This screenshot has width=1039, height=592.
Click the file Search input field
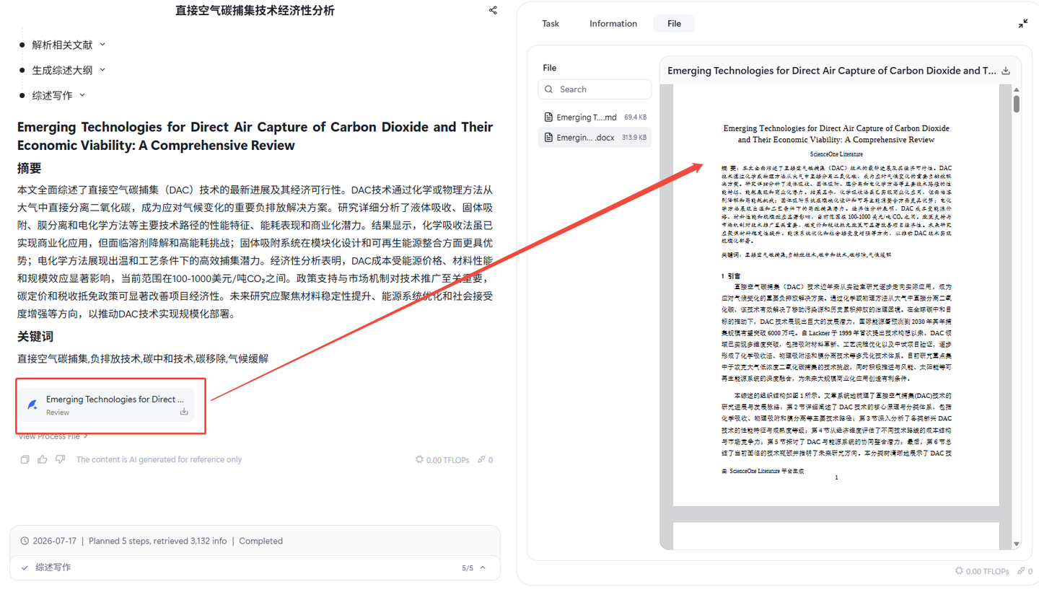tap(595, 89)
